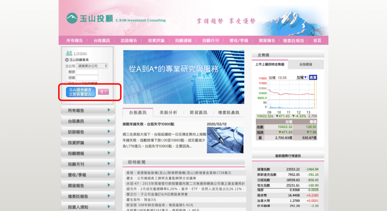Click the 道瓊指數 row value 23553.22
Viewport: 387px width, 211px height.
click(x=293, y=169)
